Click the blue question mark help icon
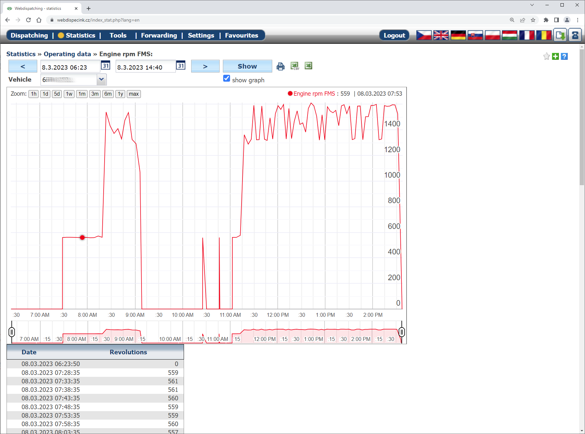This screenshot has height=434, width=585. (x=564, y=56)
